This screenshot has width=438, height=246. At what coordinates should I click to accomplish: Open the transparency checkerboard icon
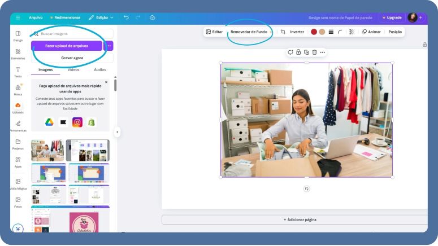[x=352, y=32]
